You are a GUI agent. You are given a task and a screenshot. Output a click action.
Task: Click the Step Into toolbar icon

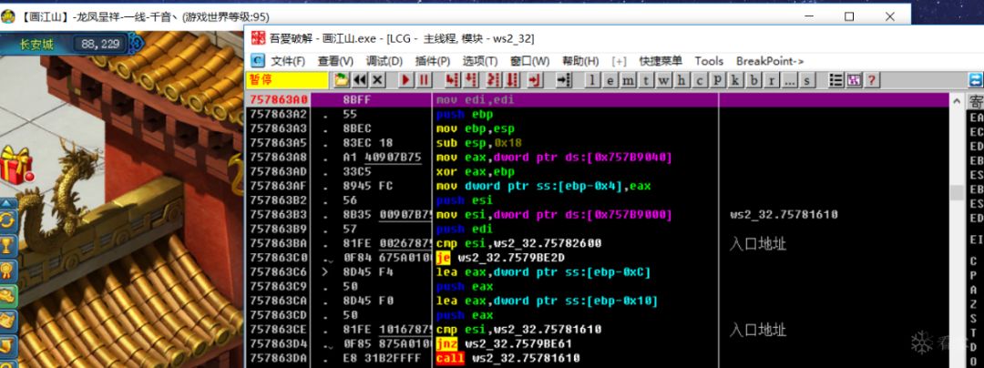453,80
